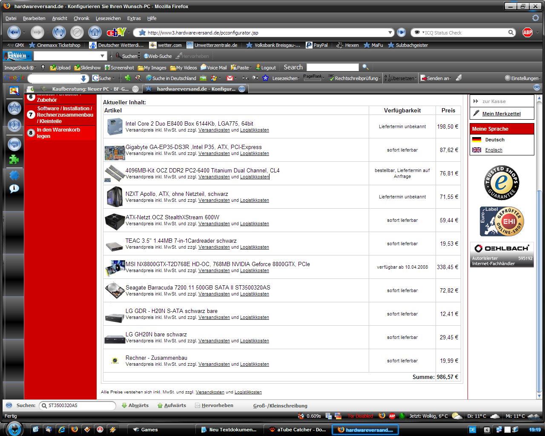Close the find bar with the X
The width and height of the screenshot is (545, 436).
pos(9,405)
